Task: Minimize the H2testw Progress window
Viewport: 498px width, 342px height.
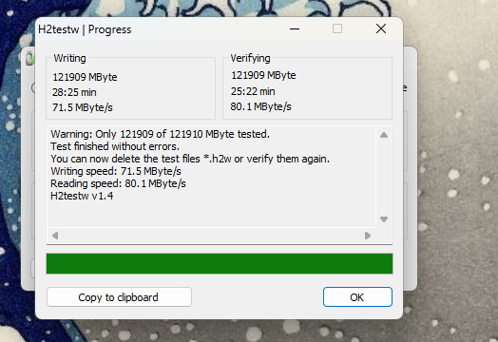Action: pyautogui.click(x=295, y=28)
